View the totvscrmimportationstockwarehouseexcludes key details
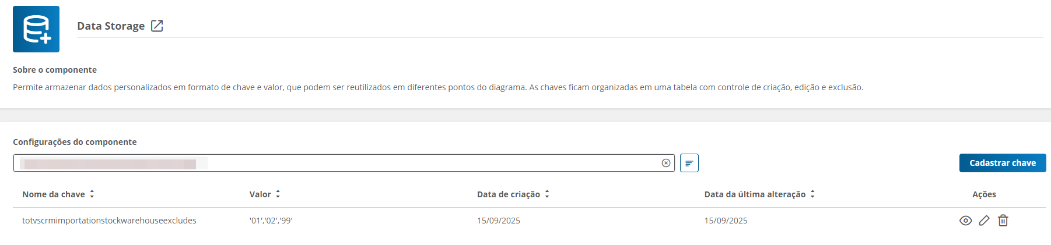1051x245 pixels. tap(965, 221)
